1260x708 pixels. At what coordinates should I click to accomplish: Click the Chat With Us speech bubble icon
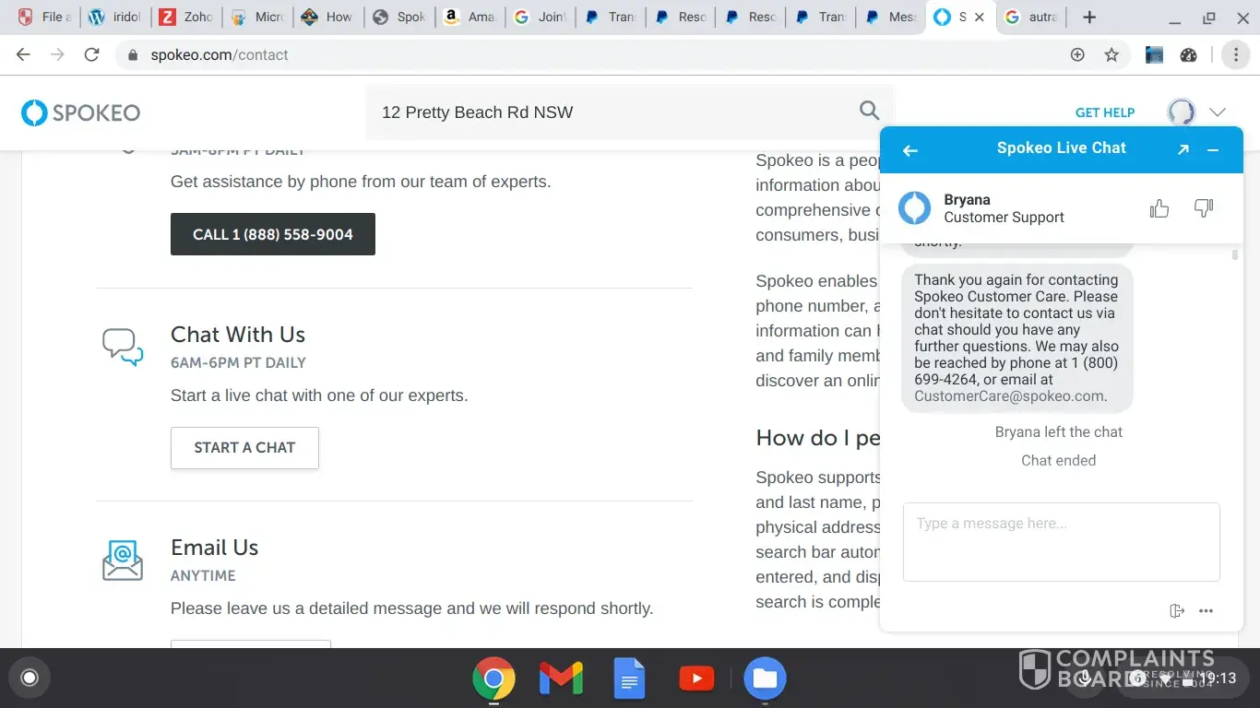123,347
